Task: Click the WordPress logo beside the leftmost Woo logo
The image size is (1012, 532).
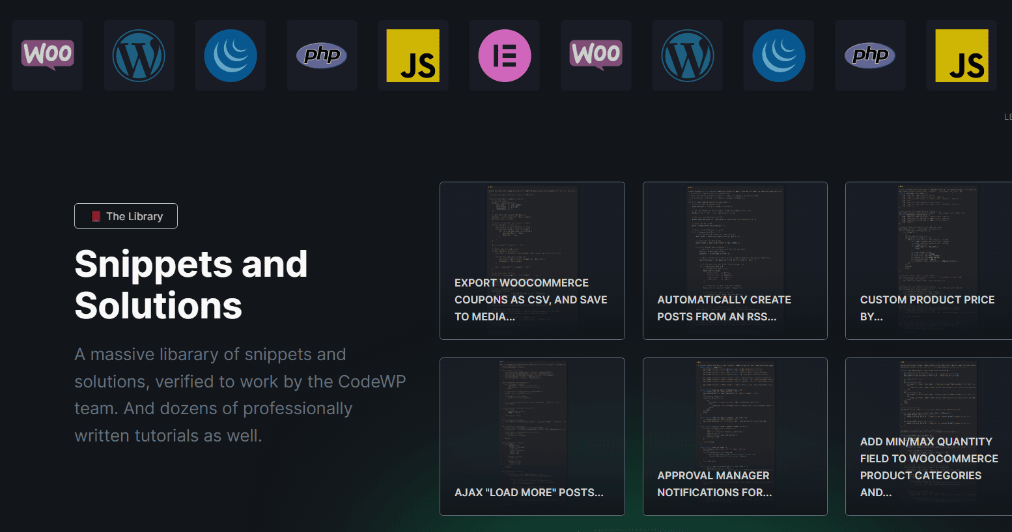Action: (139, 55)
